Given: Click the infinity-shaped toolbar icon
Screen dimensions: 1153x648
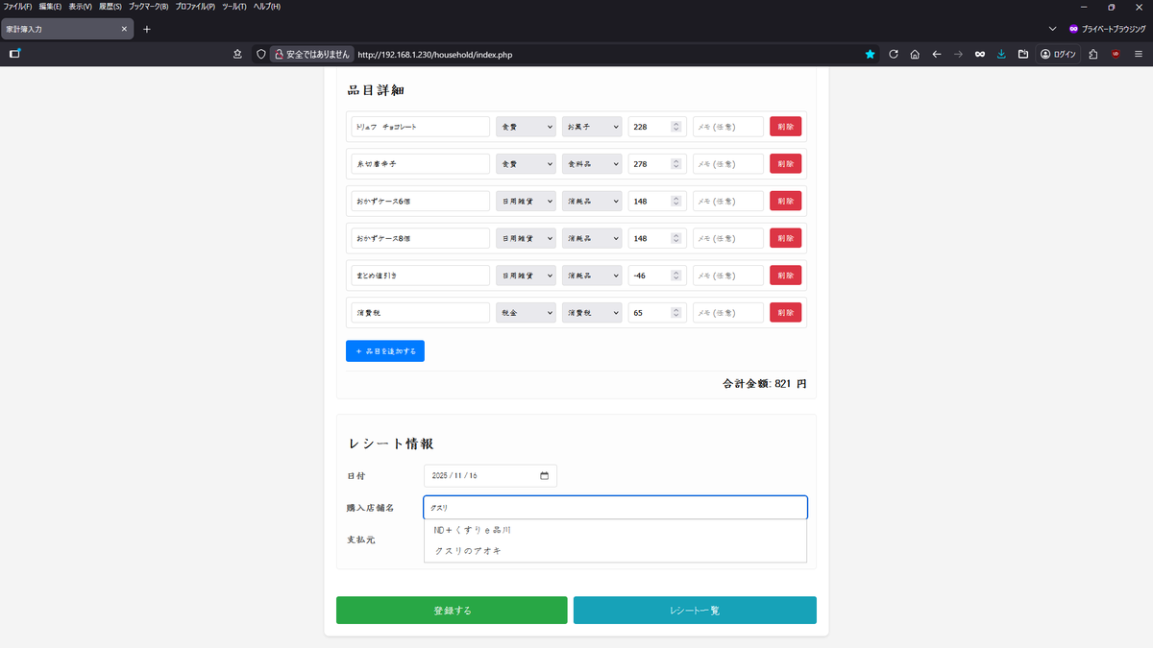Looking at the screenshot, I should (x=980, y=55).
